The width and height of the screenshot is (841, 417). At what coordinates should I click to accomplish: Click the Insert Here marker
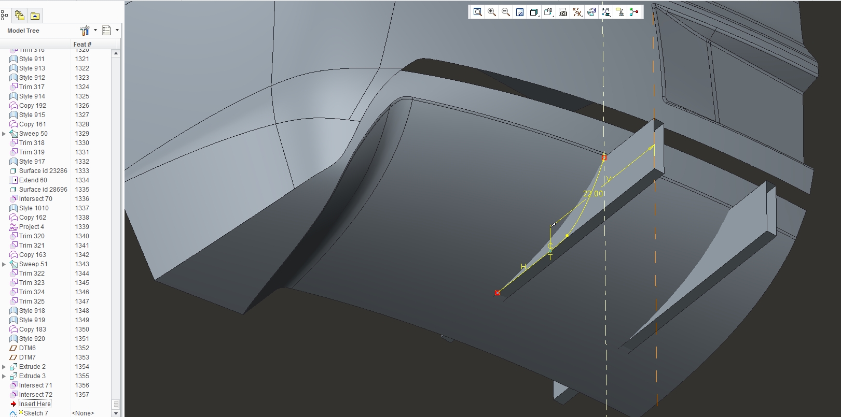coord(35,404)
